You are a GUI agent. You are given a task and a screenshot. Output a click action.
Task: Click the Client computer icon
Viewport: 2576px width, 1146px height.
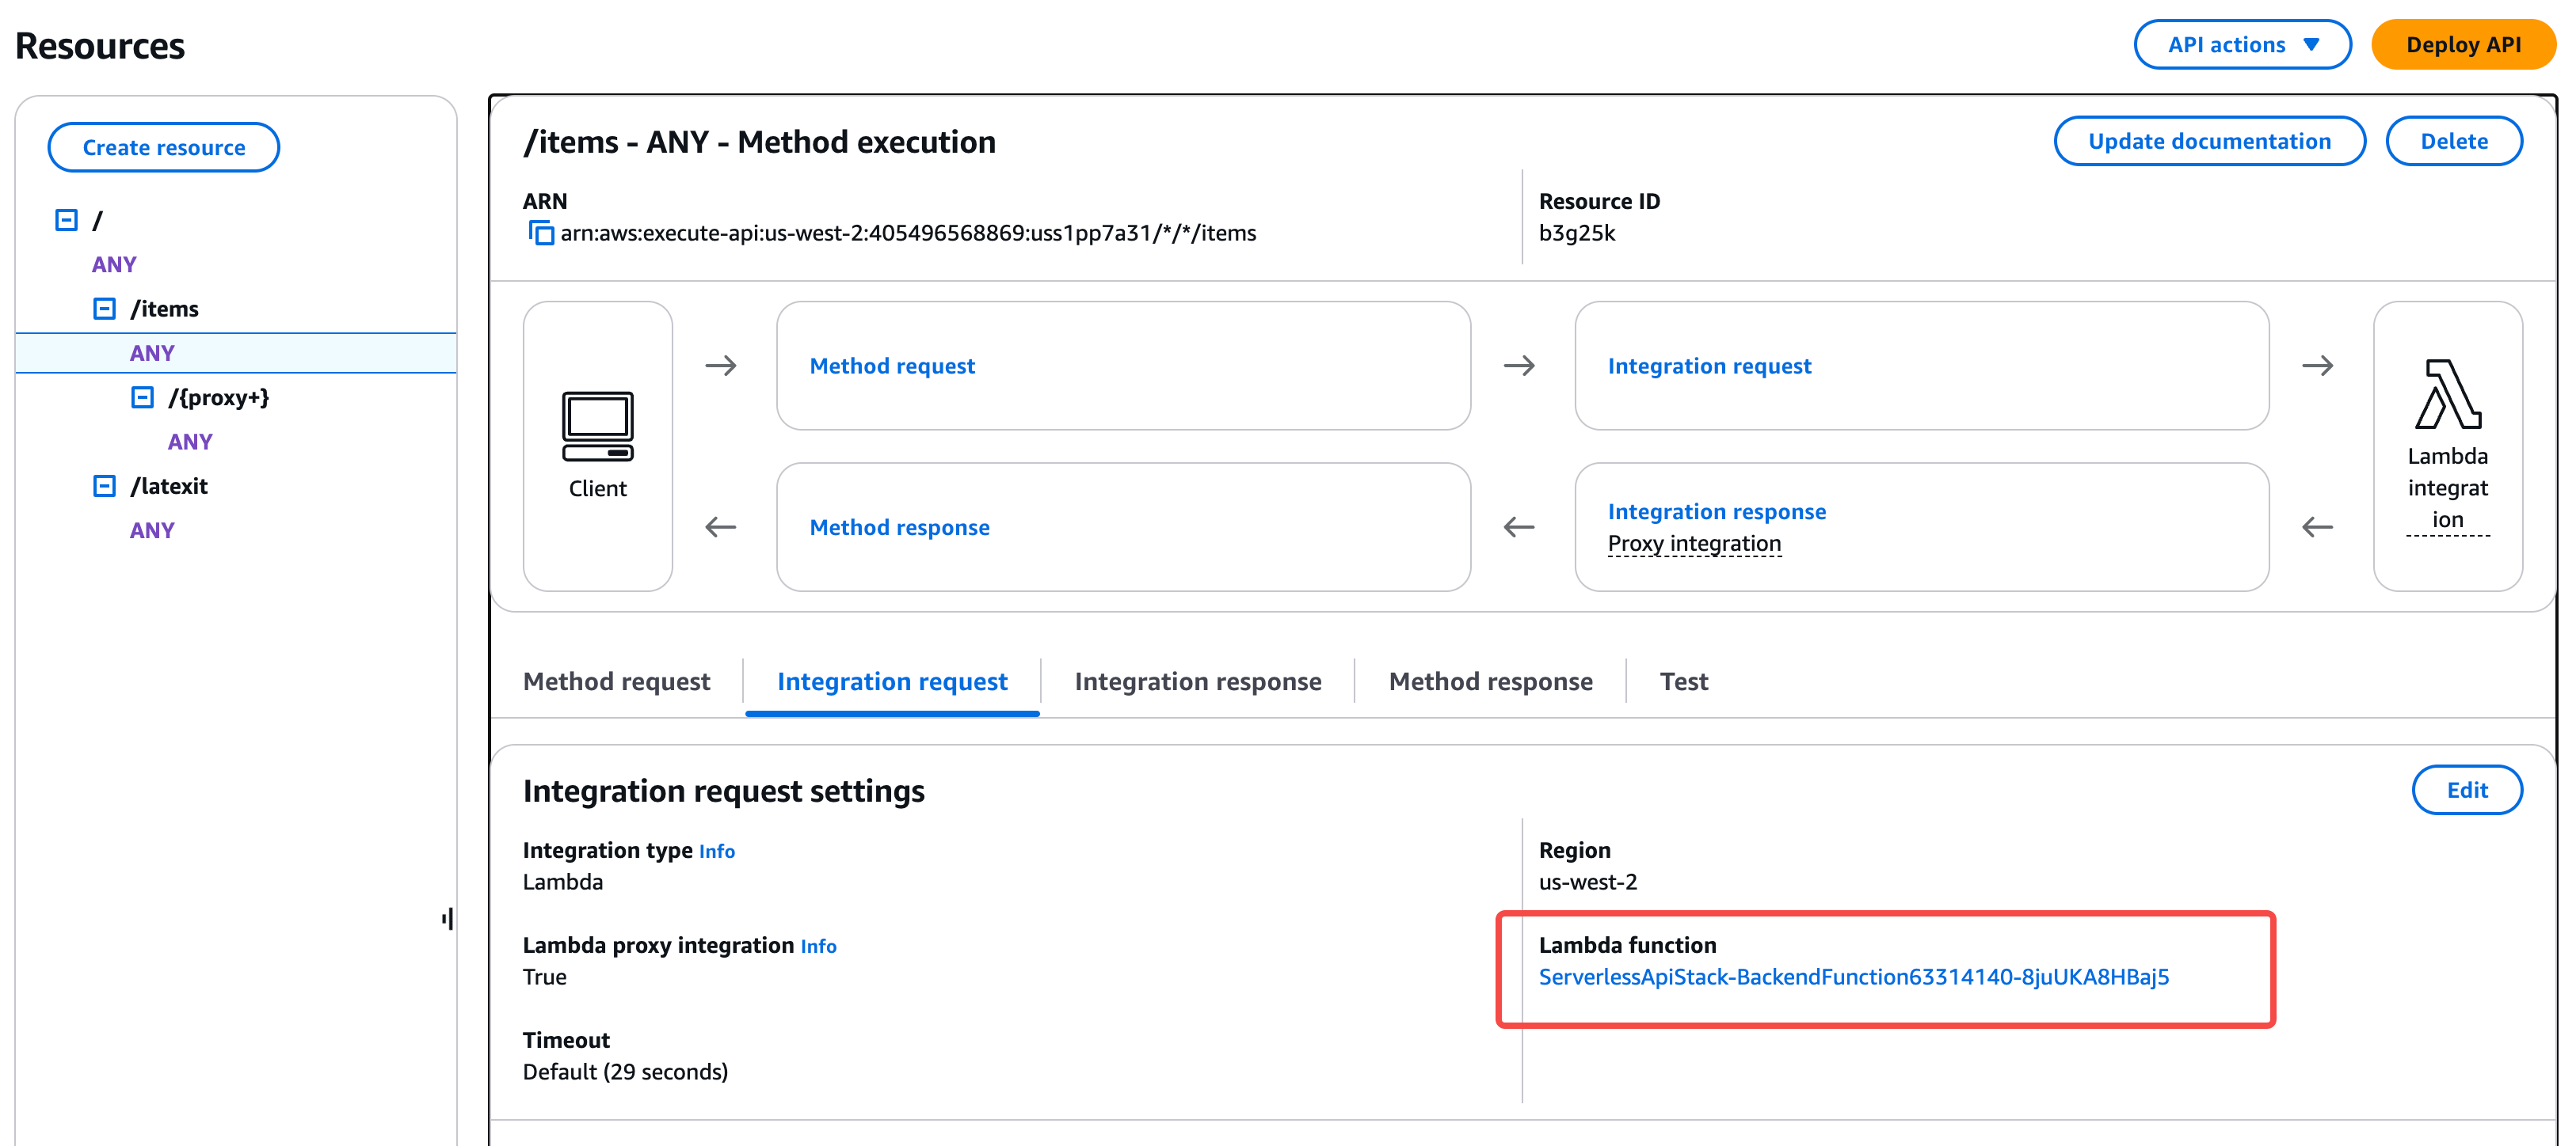click(597, 427)
